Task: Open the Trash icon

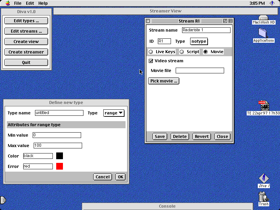Action: [264, 197]
